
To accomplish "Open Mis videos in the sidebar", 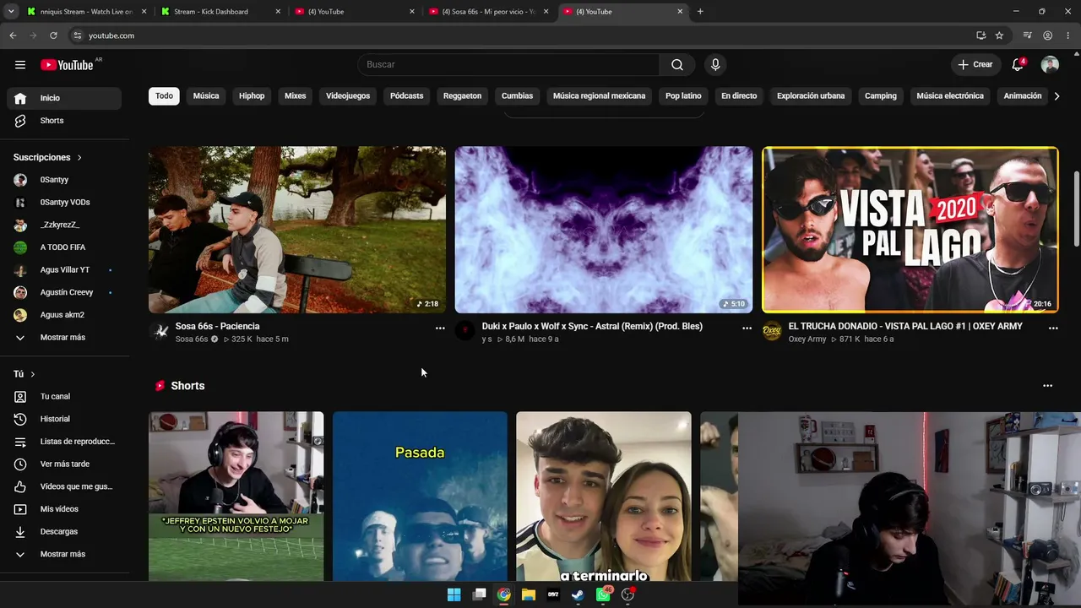I will (64, 509).
